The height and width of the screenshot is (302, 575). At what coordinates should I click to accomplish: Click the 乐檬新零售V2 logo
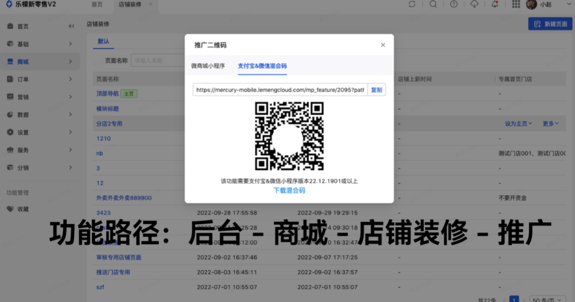31,4
